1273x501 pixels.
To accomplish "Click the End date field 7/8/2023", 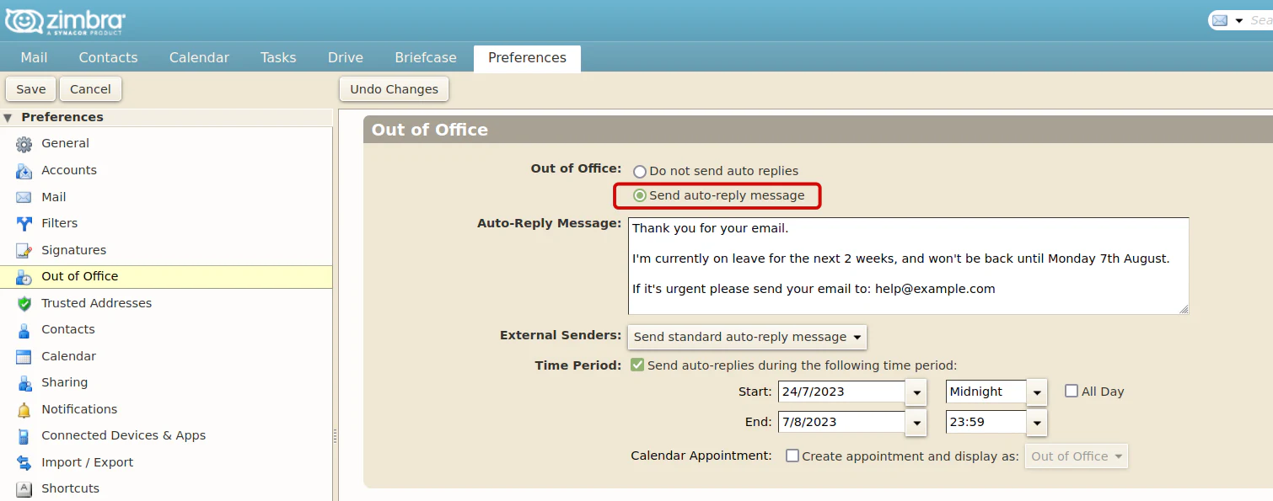I will pyautogui.click(x=841, y=422).
